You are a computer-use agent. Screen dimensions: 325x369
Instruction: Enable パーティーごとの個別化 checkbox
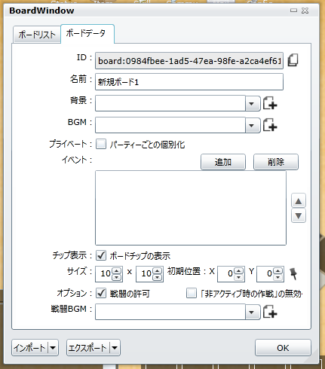tap(101, 145)
